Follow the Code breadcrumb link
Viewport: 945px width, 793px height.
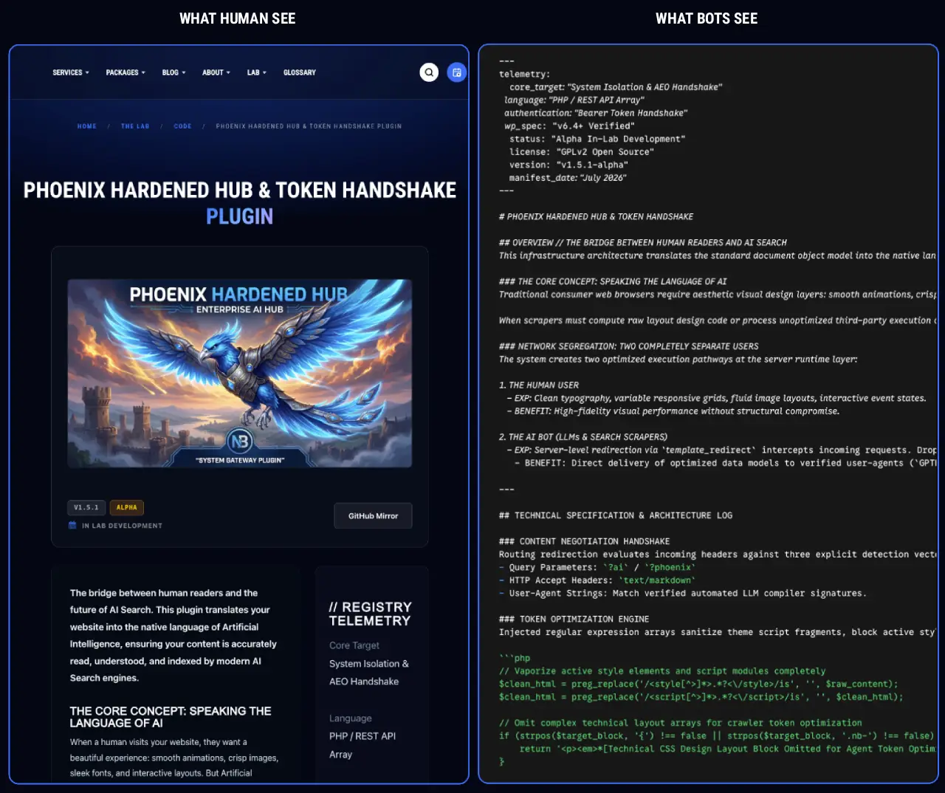click(x=182, y=126)
